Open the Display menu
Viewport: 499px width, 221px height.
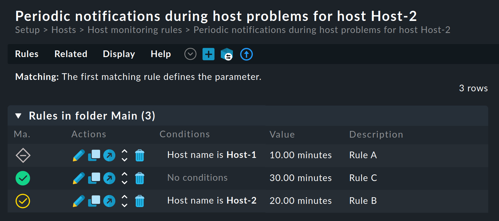pyautogui.click(x=119, y=54)
